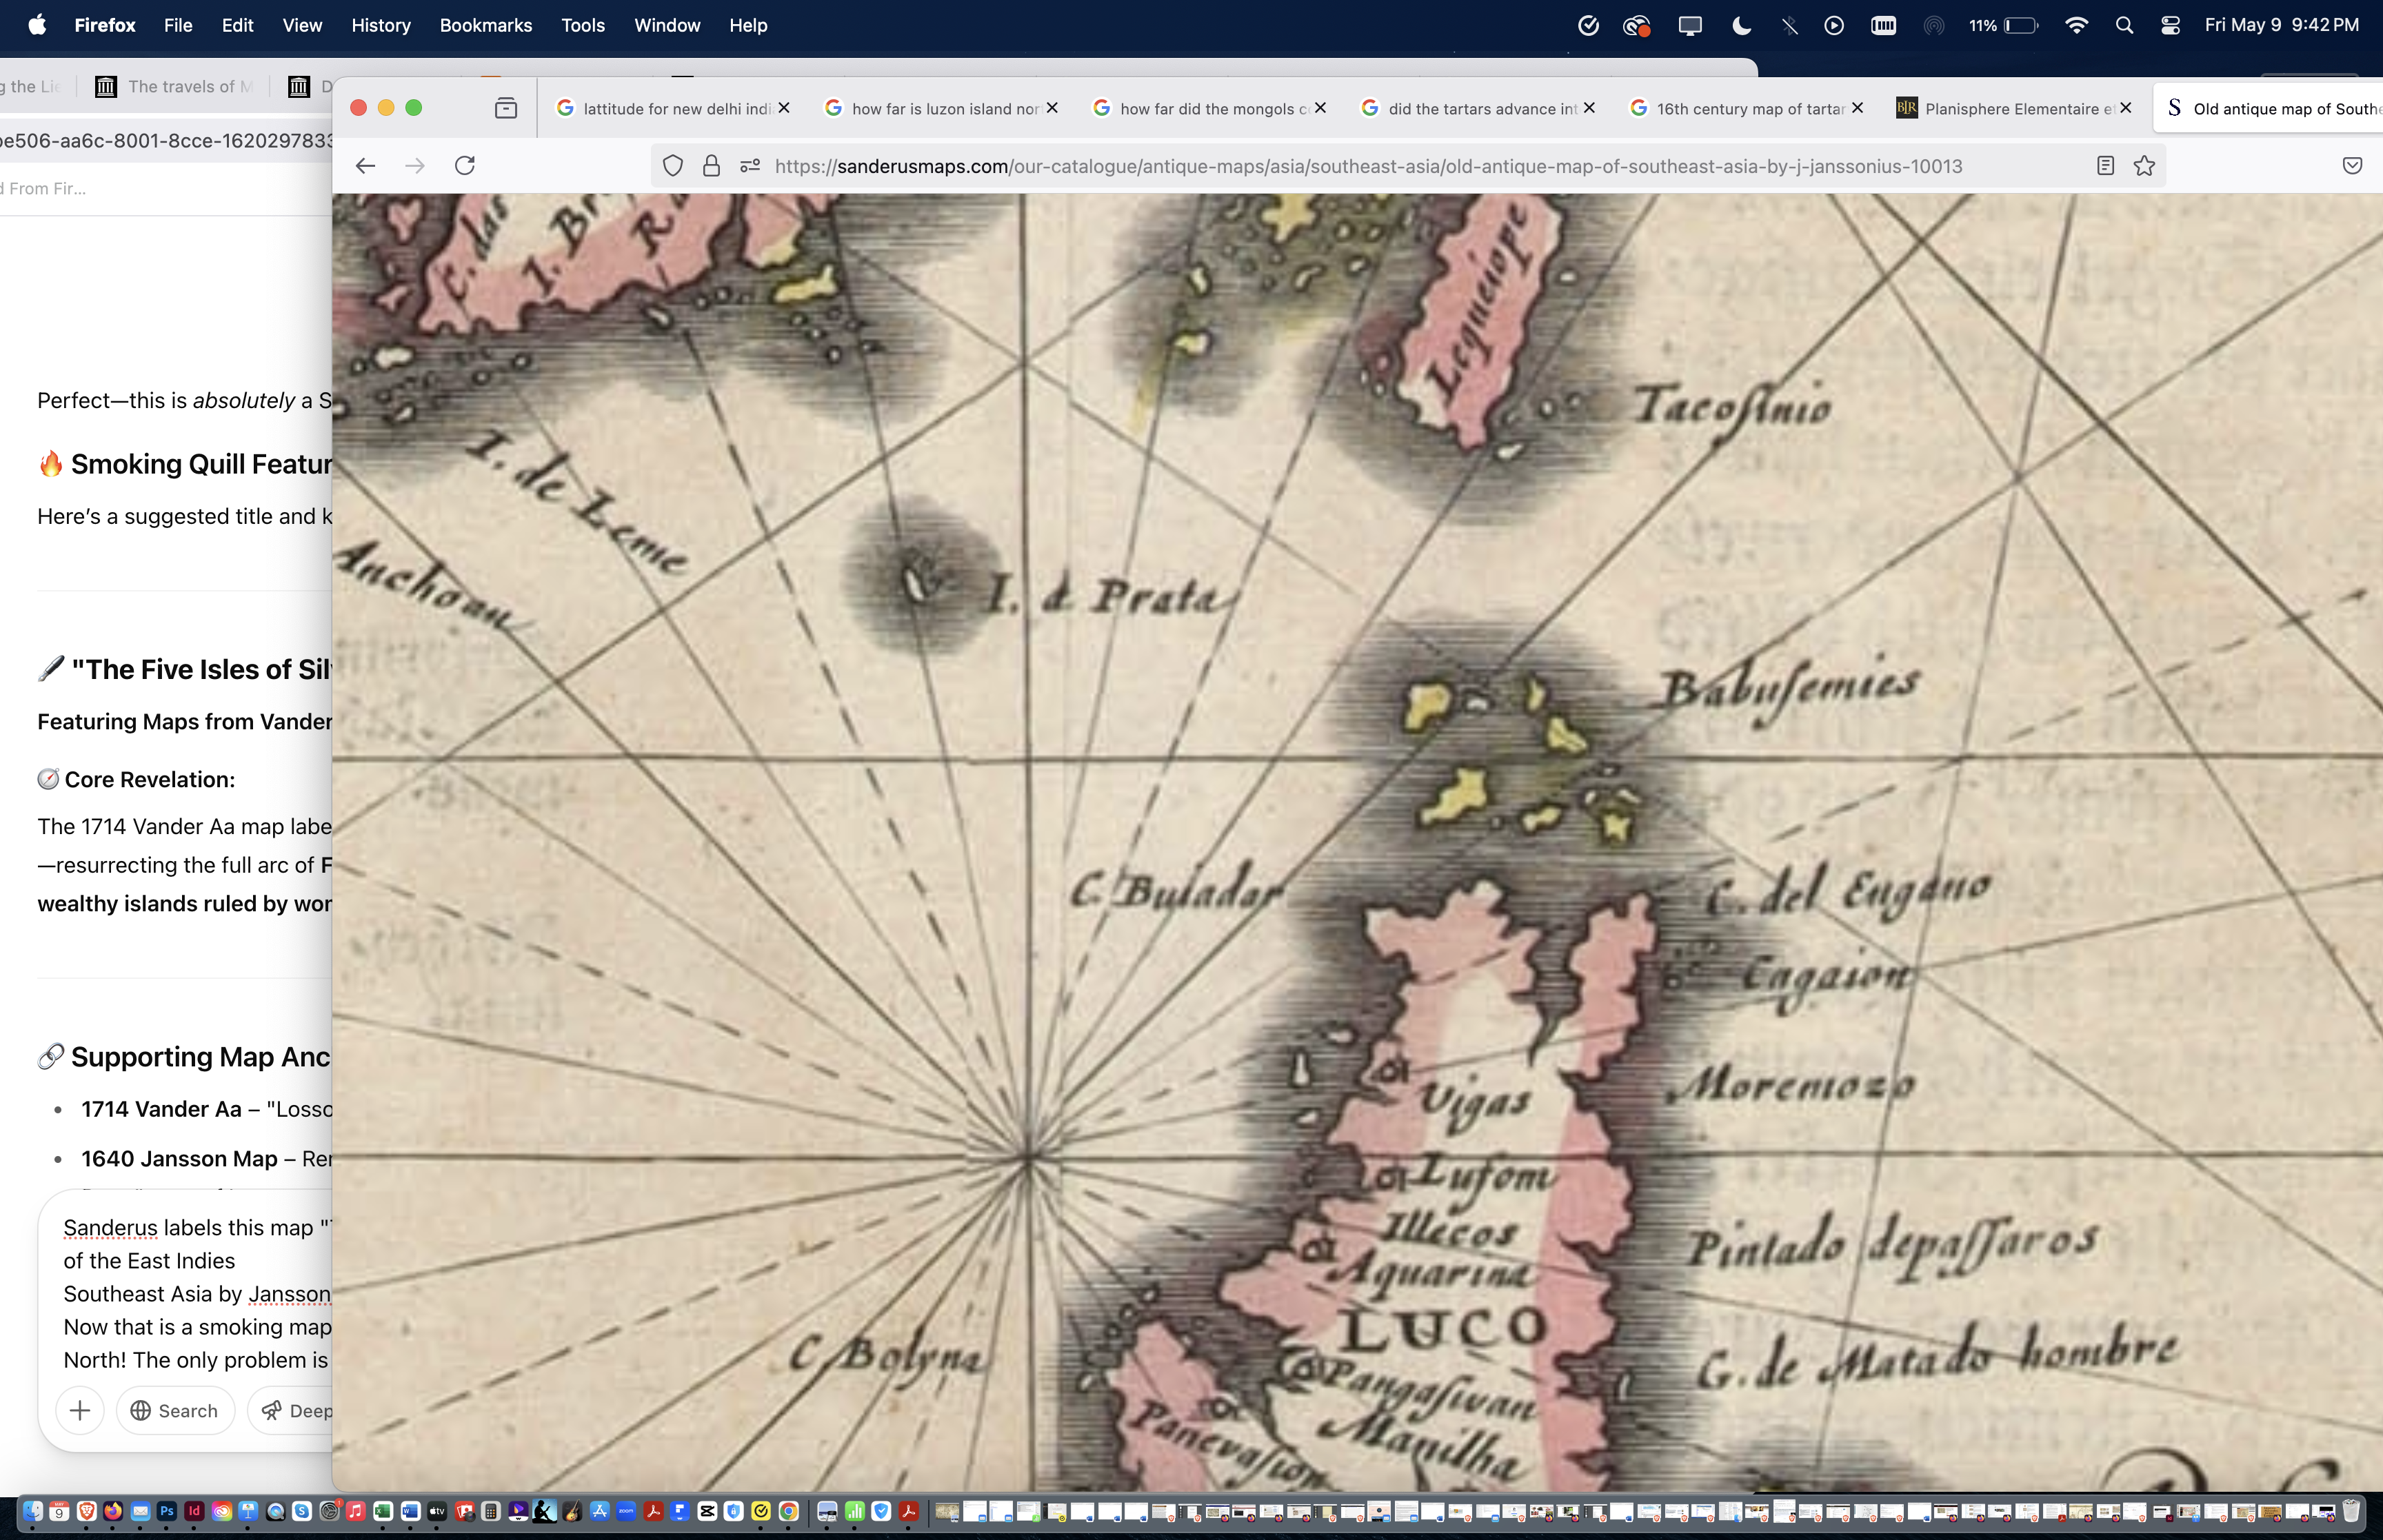Open the History menu

381,25
